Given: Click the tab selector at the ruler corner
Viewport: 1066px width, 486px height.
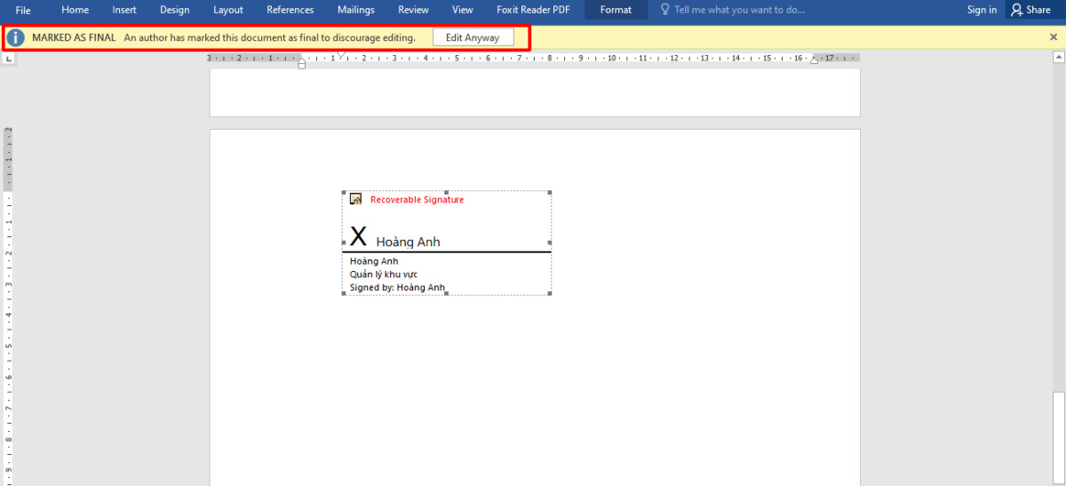Looking at the screenshot, I should click(8, 58).
